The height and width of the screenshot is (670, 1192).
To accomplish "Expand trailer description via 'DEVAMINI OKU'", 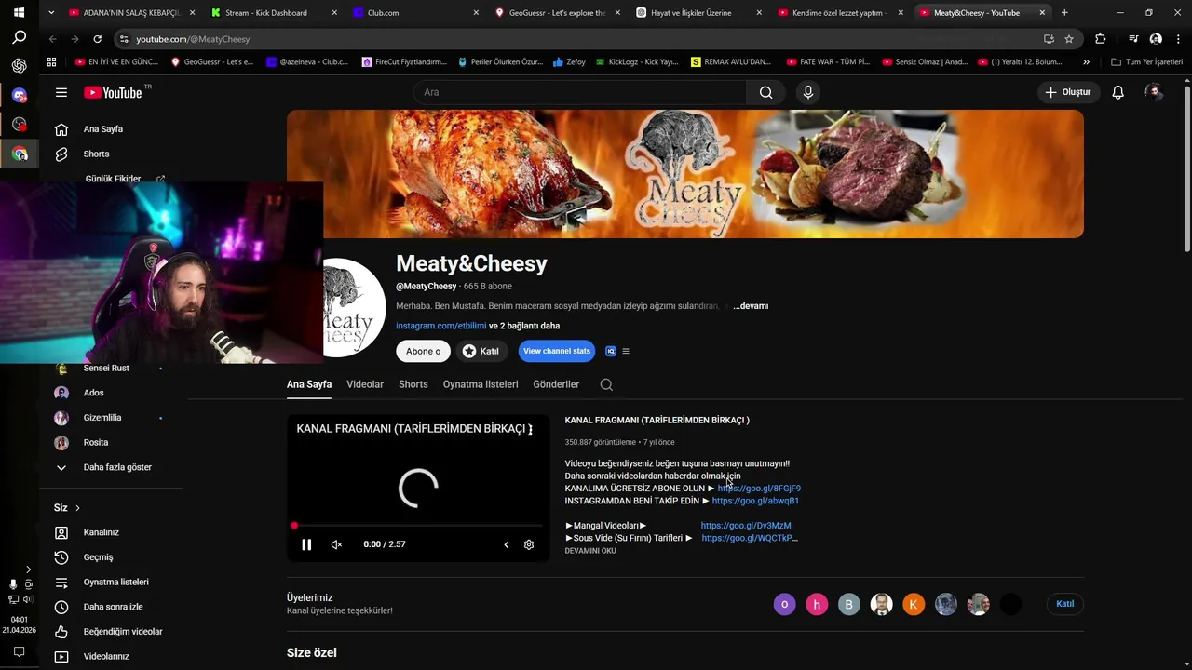I will (590, 551).
